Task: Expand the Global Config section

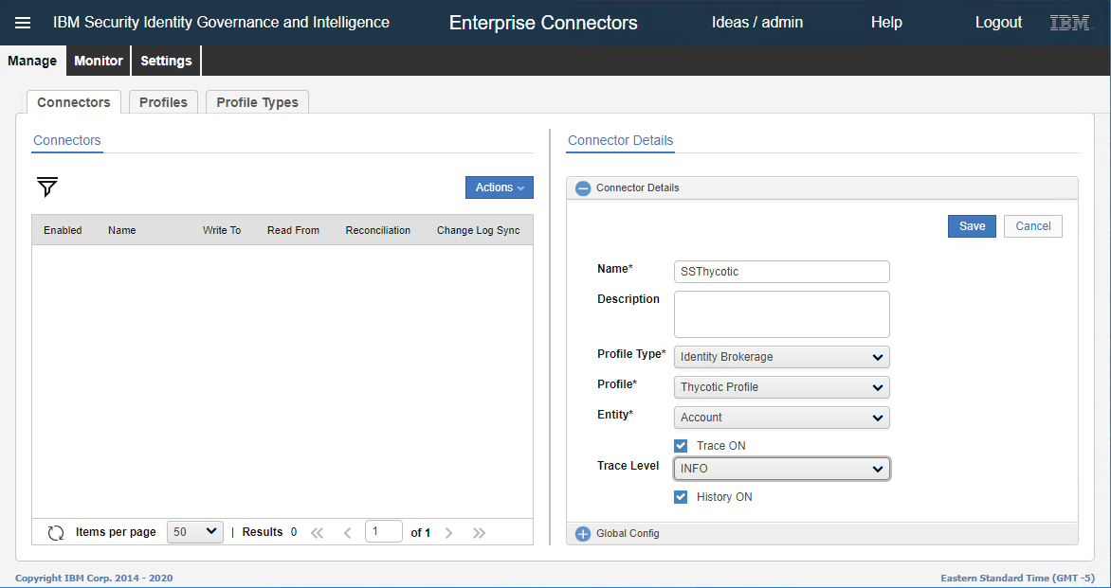Action: click(583, 534)
